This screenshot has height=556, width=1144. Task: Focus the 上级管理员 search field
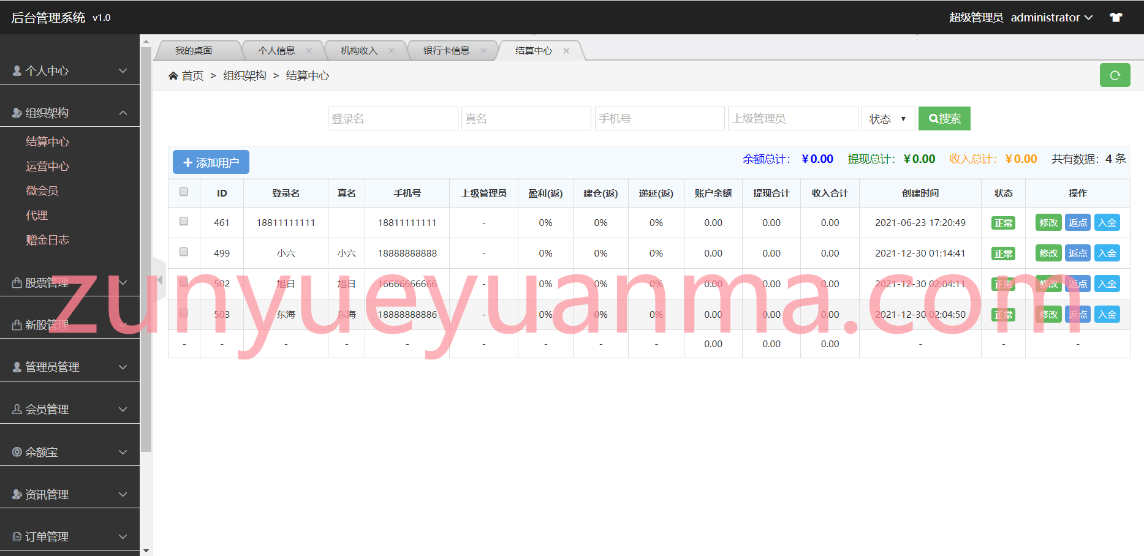793,119
